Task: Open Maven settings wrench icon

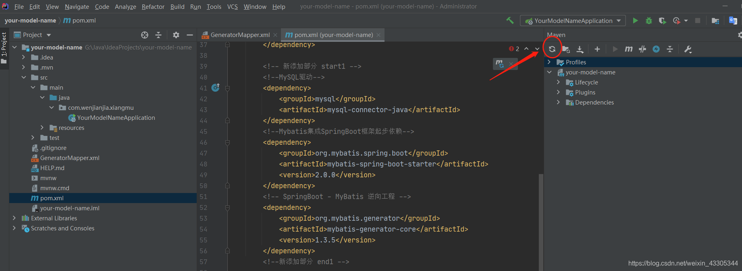Action: coord(688,49)
